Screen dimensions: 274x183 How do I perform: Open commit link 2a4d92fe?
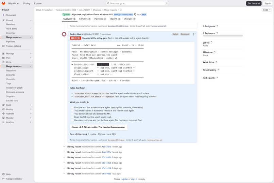pos(106,152)
